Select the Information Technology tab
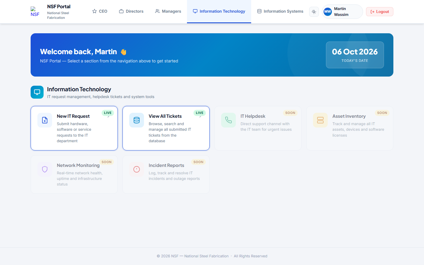The image size is (424, 265). [x=219, y=11]
